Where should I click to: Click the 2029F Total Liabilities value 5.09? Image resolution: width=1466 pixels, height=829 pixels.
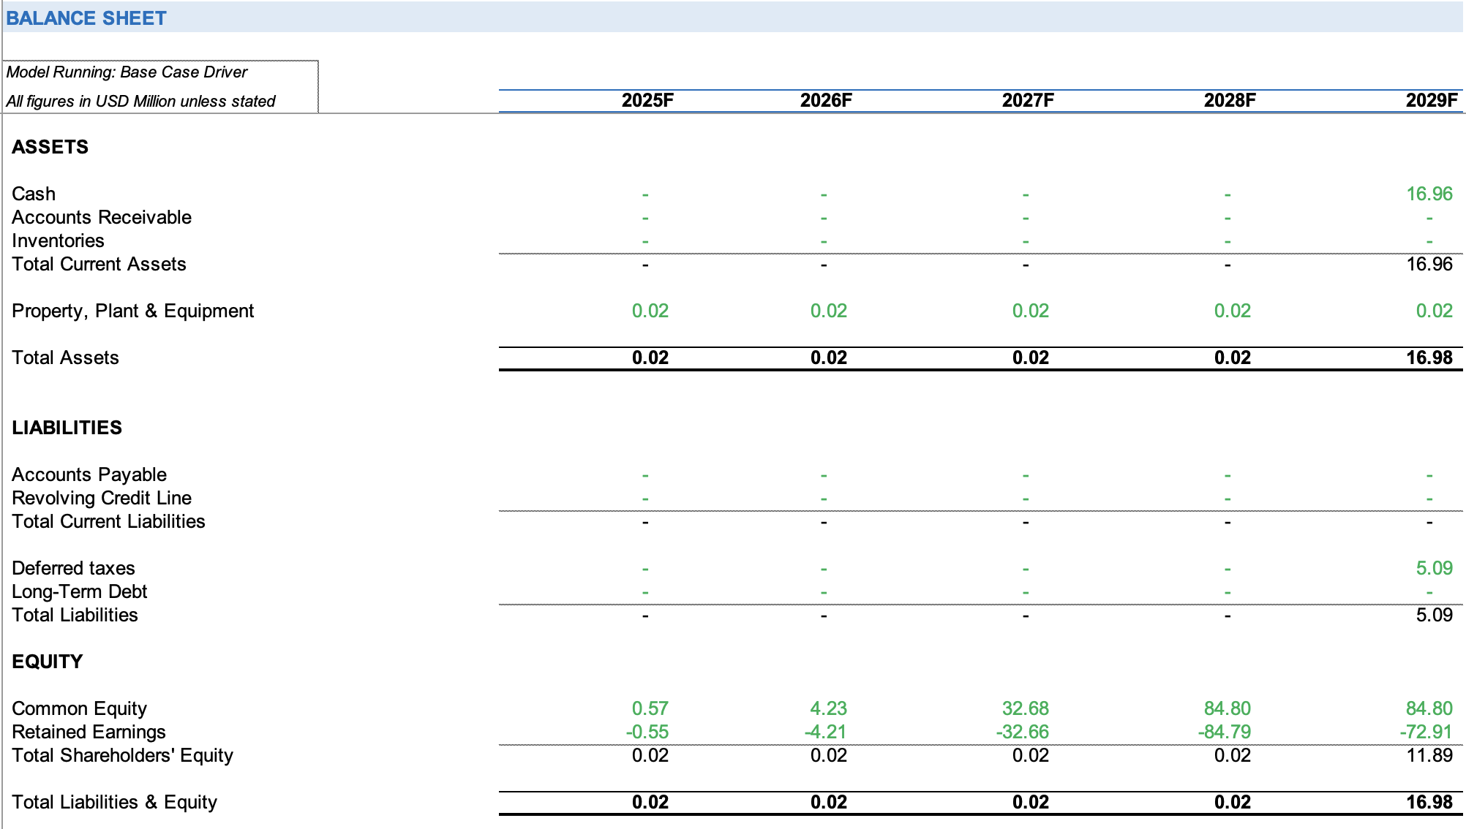1434,615
